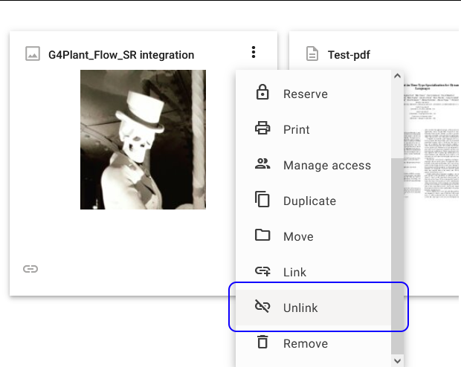Image resolution: width=461 pixels, height=367 pixels.
Task: Choose Manage access from the menu
Action: pyautogui.click(x=326, y=165)
